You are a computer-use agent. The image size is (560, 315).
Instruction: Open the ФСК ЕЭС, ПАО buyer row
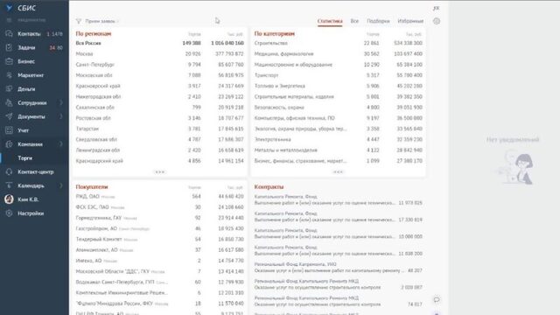tap(159, 207)
